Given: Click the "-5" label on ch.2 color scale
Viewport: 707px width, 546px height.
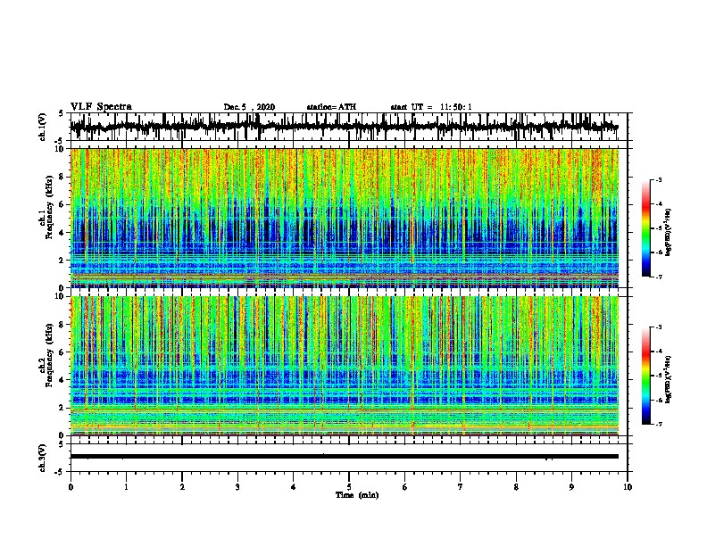Looking at the screenshot, I should (x=658, y=376).
